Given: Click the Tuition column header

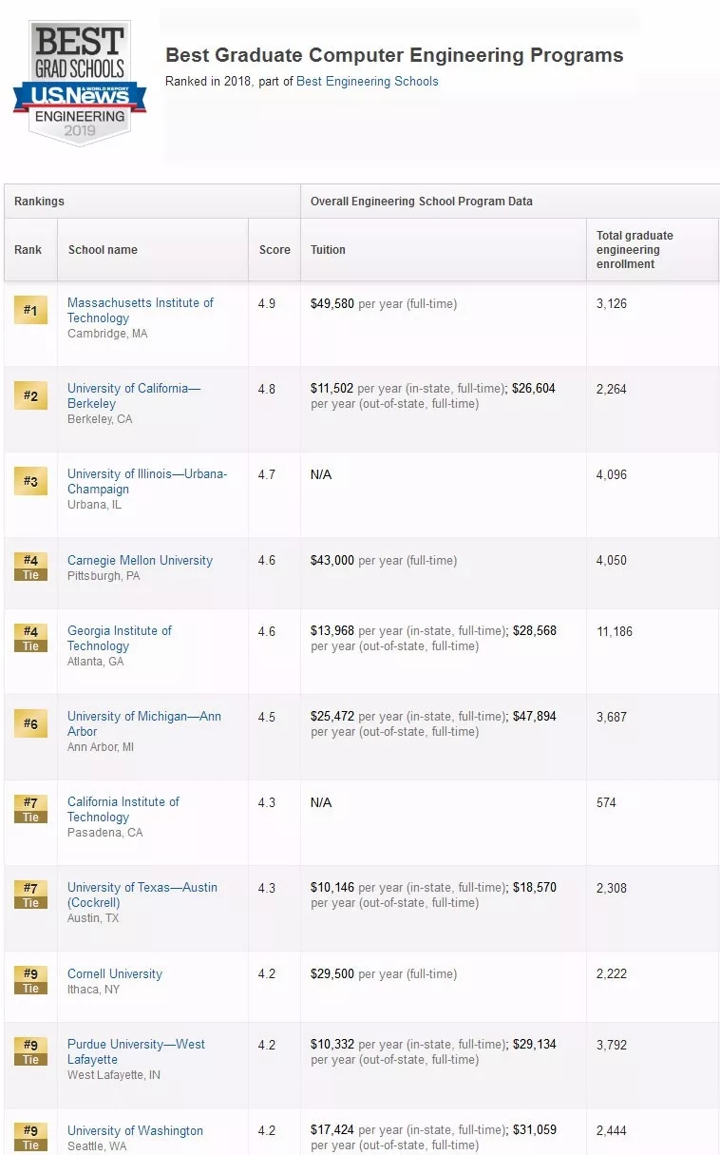Looking at the screenshot, I should pos(328,250).
